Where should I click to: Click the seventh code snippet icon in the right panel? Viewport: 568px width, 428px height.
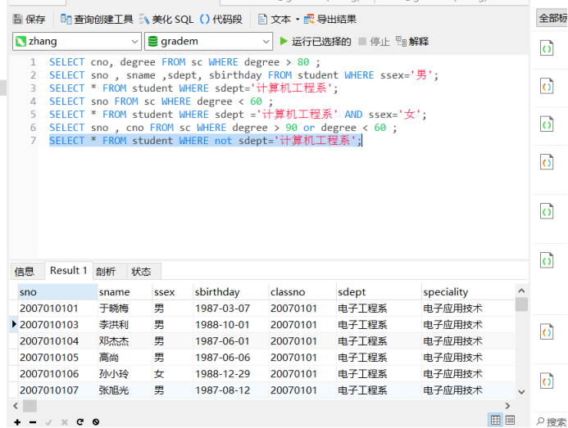[x=547, y=332]
